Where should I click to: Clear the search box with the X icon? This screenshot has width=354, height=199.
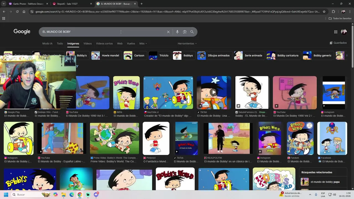tap(168, 32)
